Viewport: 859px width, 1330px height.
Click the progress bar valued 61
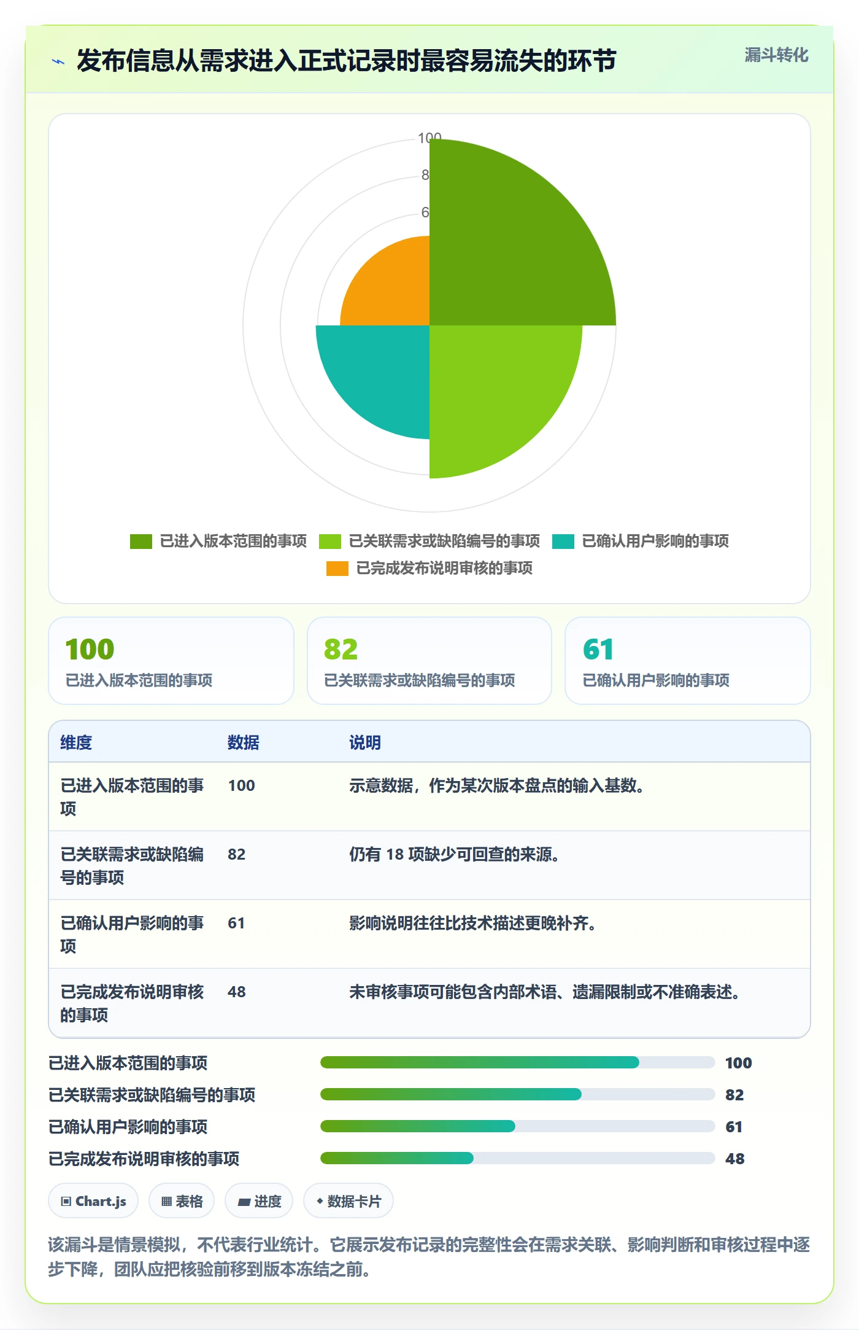click(518, 1126)
